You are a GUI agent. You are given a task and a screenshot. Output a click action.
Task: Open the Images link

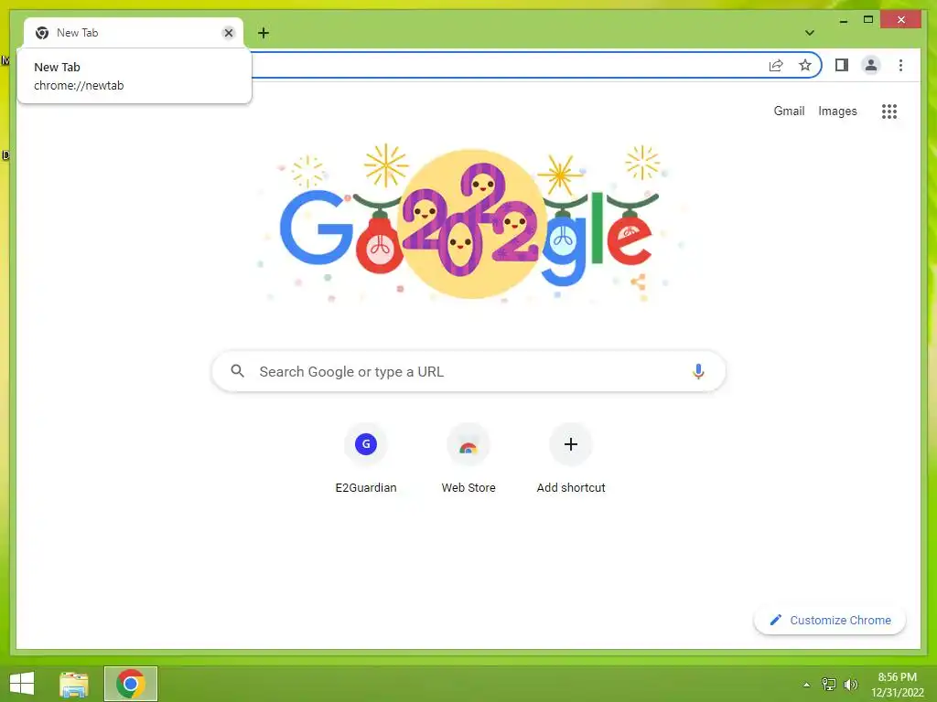tap(837, 111)
